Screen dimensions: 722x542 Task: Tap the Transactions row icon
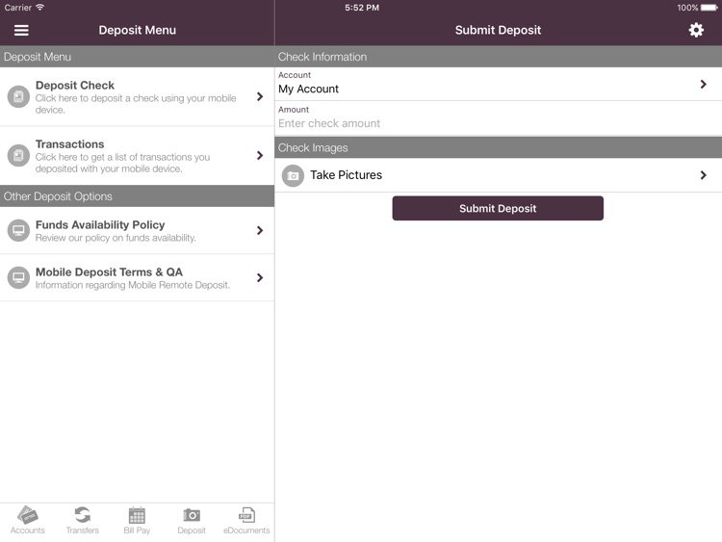click(x=18, y=156)
